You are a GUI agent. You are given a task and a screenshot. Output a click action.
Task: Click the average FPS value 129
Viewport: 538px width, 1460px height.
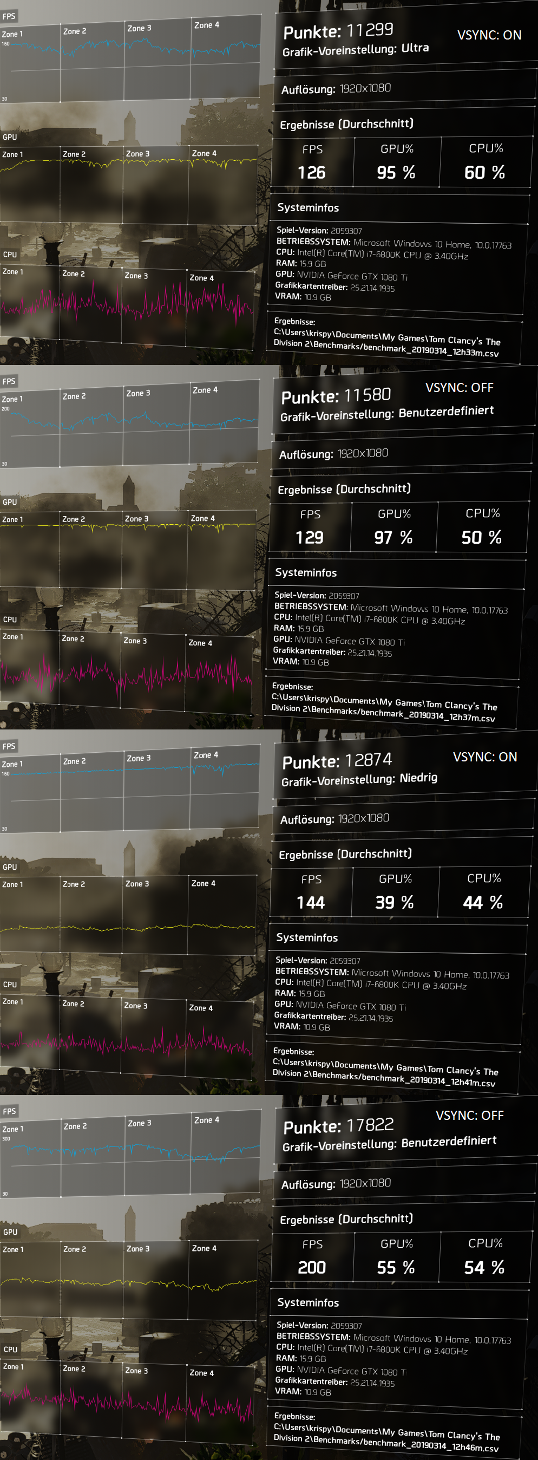(310, 538)
